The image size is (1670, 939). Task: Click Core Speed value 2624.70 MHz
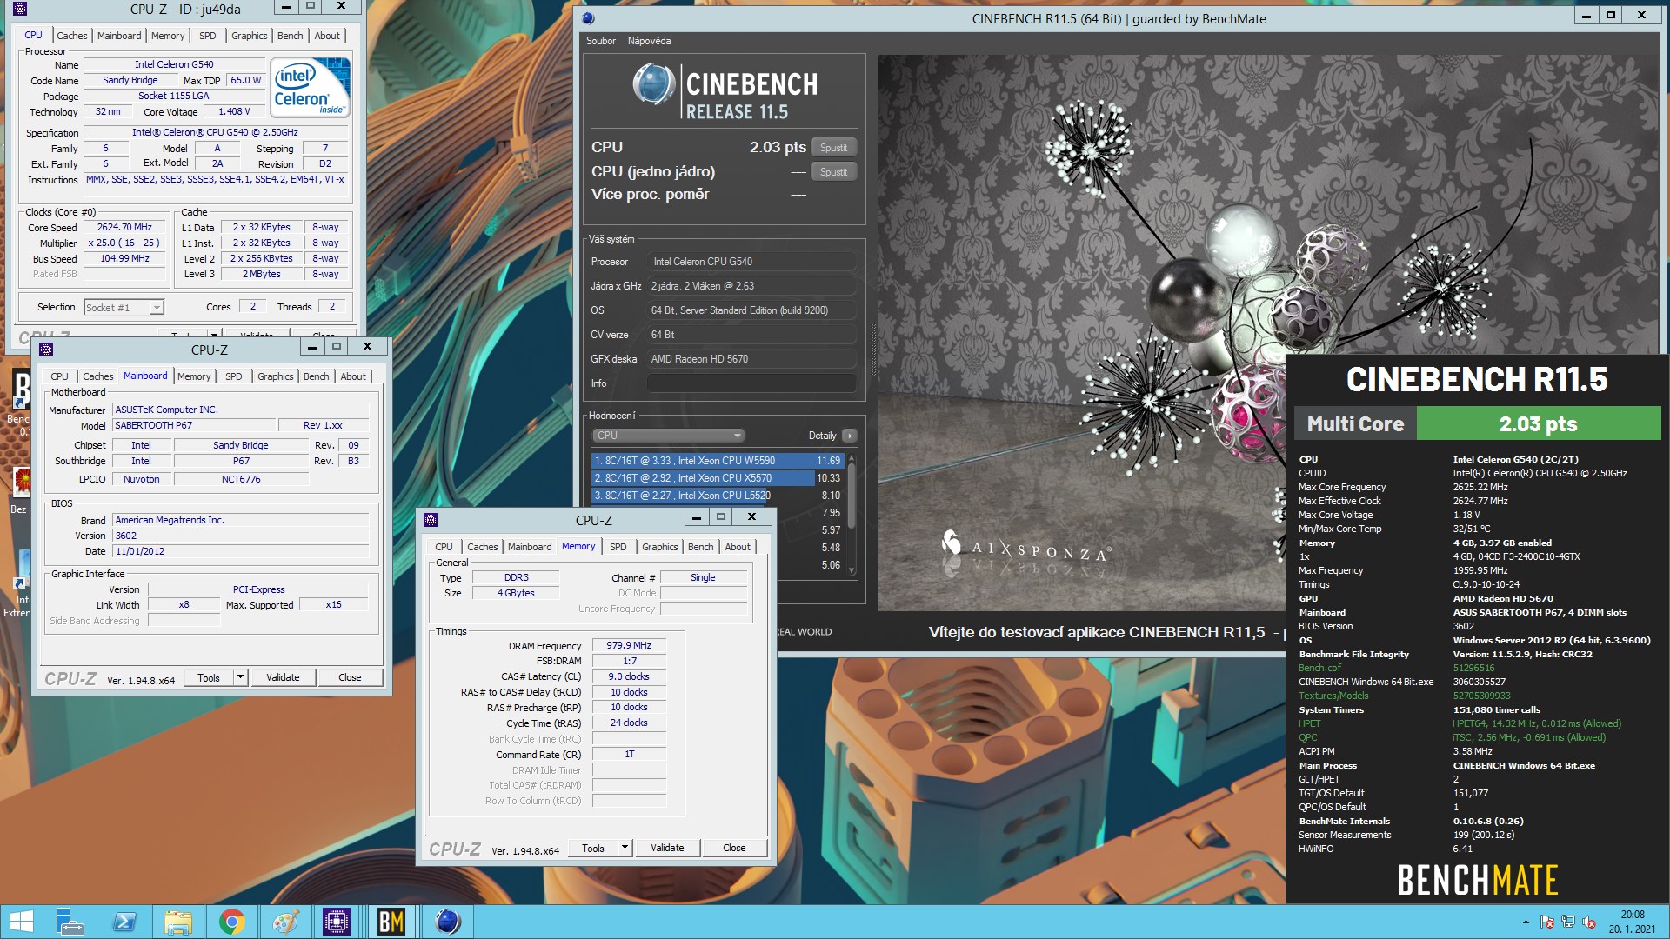pos(124,228)
